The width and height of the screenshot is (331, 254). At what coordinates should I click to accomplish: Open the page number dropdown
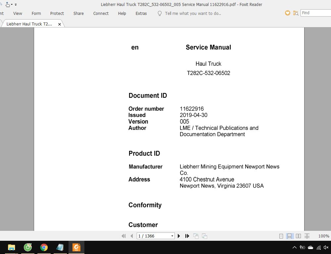[172, 236]
